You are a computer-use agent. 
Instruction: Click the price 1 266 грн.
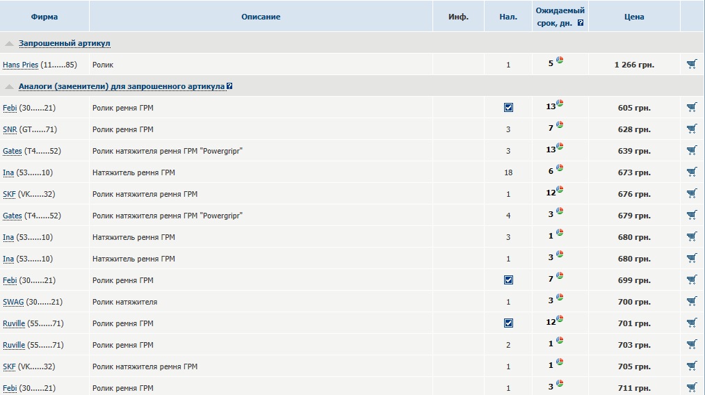coord(634,65)
